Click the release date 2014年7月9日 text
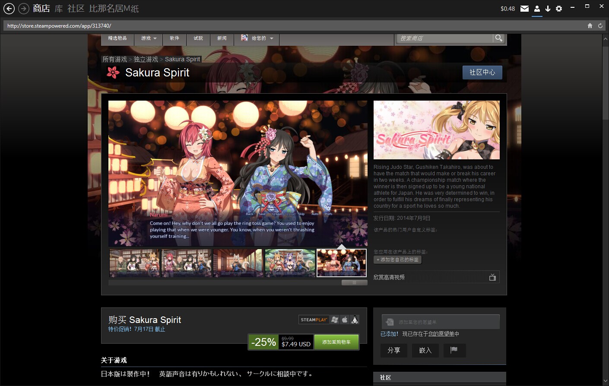Viewport: 609px width, 386px height. [413, 218]
